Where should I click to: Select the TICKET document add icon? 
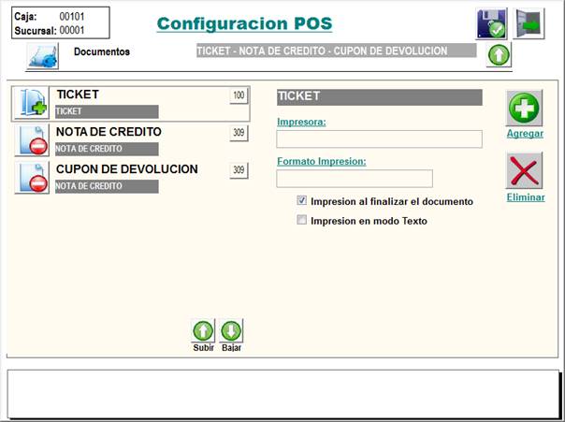(32, 103)
